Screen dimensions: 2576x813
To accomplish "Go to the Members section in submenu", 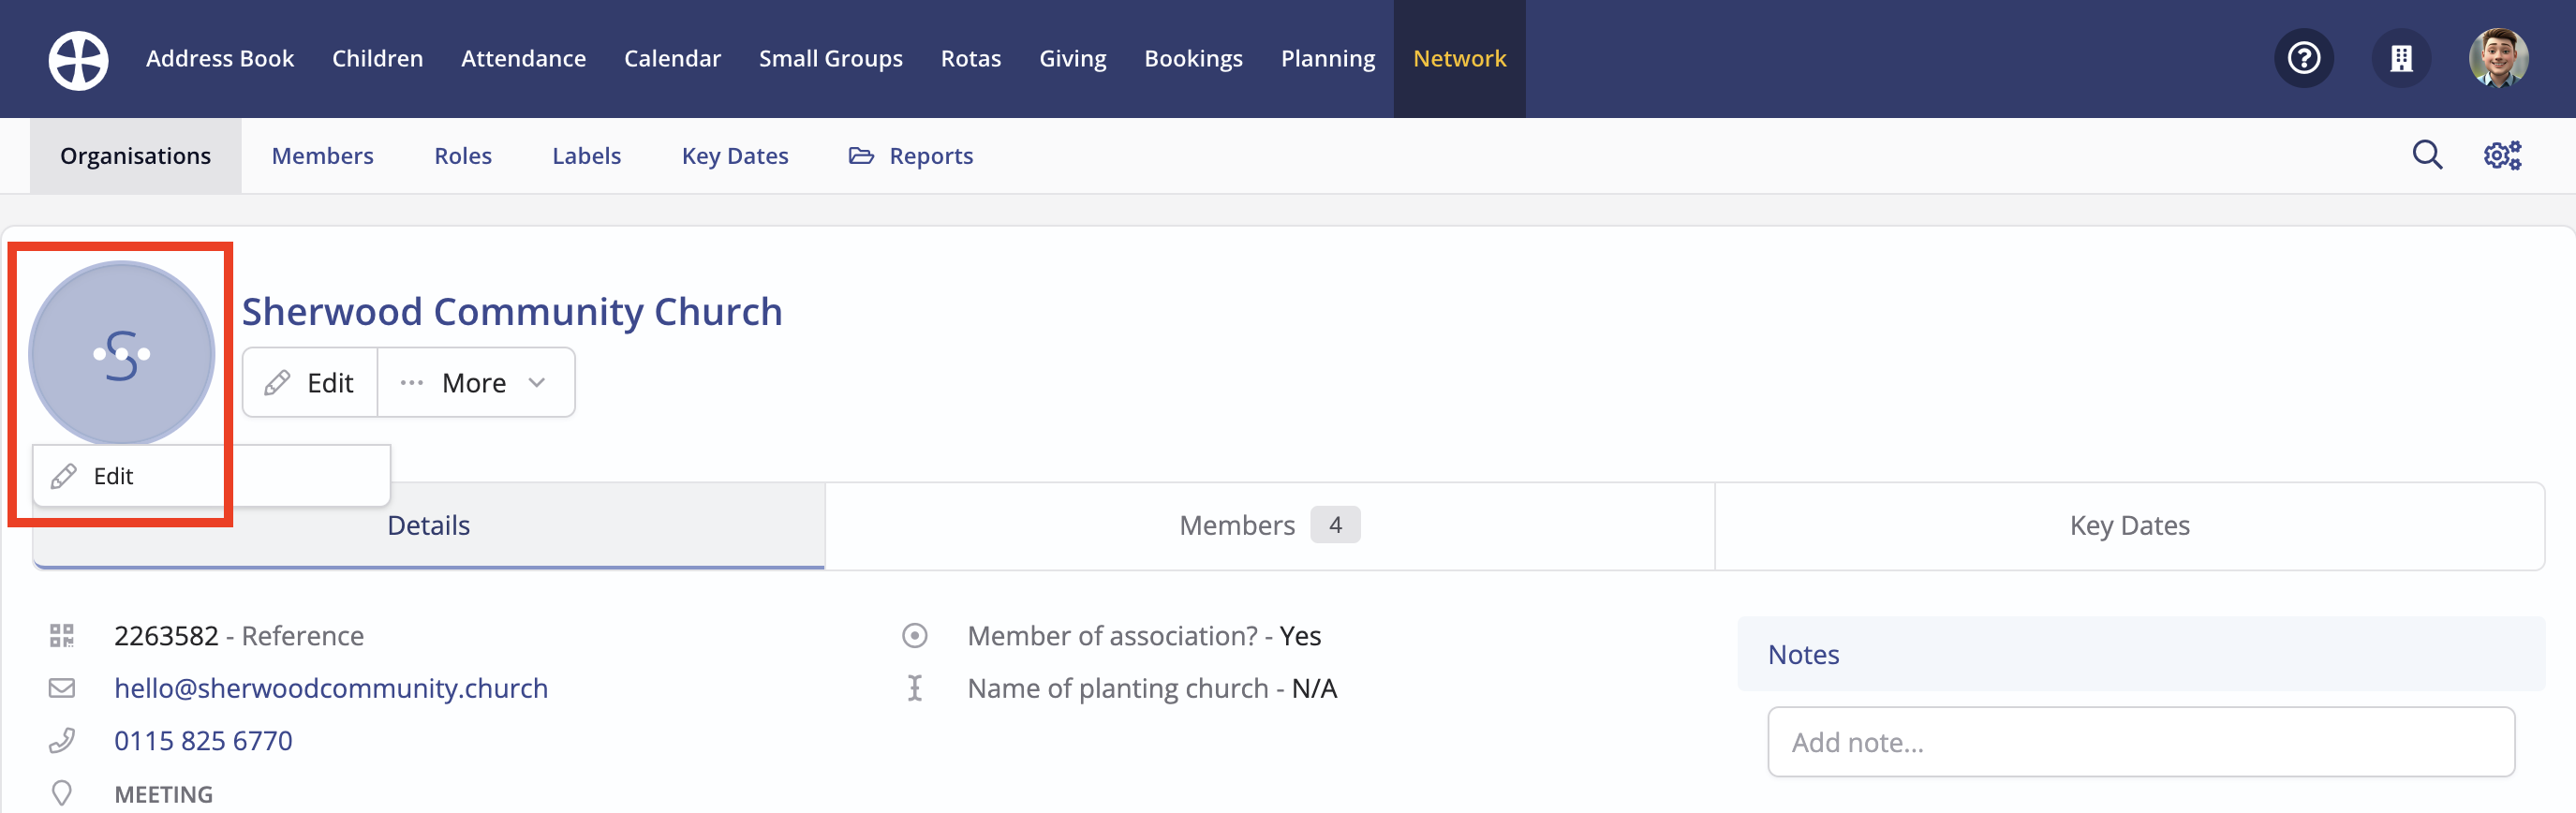I will pos(322,156).
